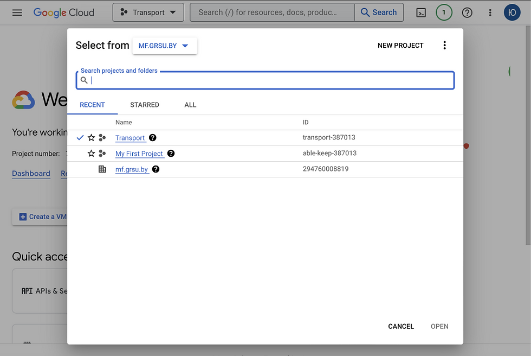Viewport: 531px width, 356px height.
Task: Click the checkmark on Transport row
Action: [x=80, y=138]
